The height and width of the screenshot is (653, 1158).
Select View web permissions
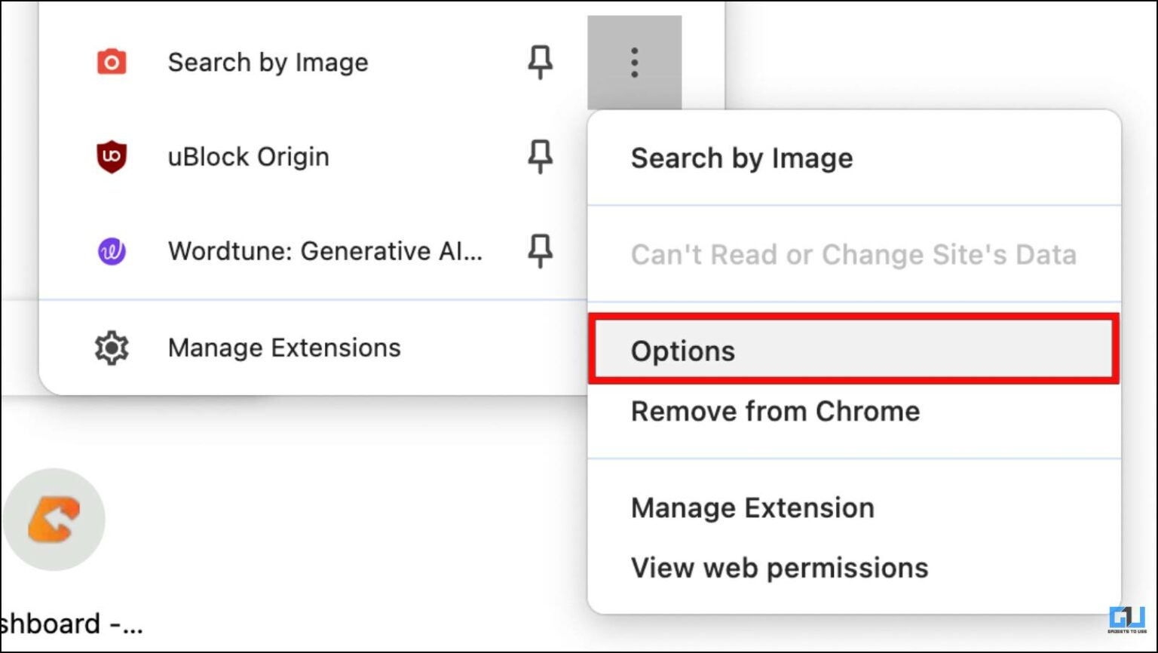coord(779,568)
